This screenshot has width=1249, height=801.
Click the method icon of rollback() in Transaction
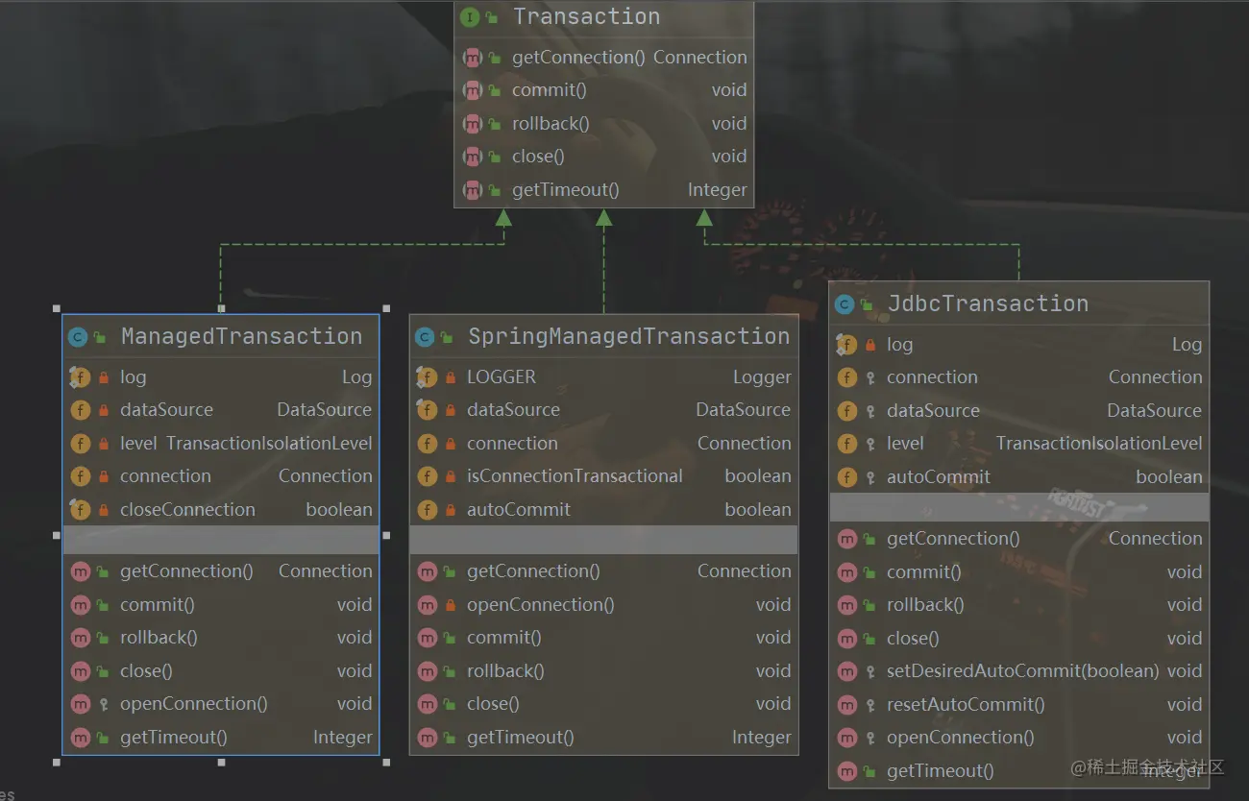(472, 124)
